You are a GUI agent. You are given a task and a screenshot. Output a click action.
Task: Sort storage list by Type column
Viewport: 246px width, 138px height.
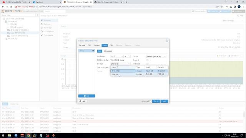pos(140,67)
